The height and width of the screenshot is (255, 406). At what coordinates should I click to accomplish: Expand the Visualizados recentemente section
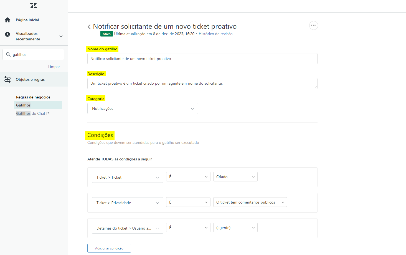(61, 36)
